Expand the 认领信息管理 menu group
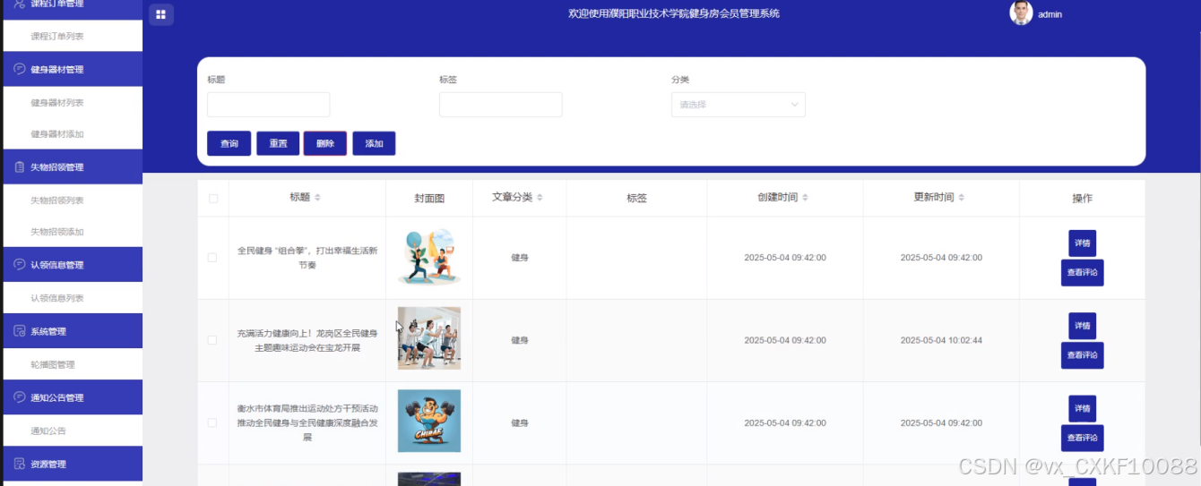Image resolution: width=1201 pixels, height=486 pixels. coord(72,265)
